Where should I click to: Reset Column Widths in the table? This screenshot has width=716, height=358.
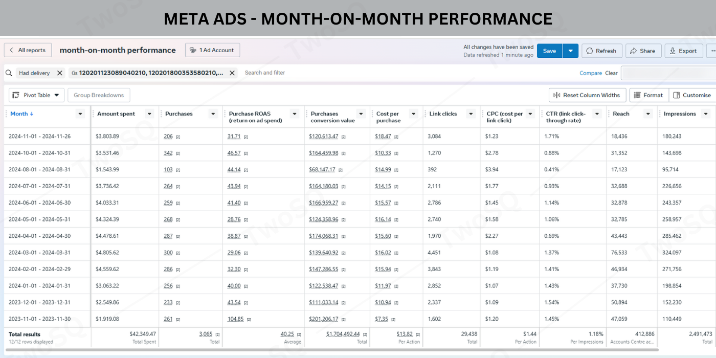pos(587,95)
